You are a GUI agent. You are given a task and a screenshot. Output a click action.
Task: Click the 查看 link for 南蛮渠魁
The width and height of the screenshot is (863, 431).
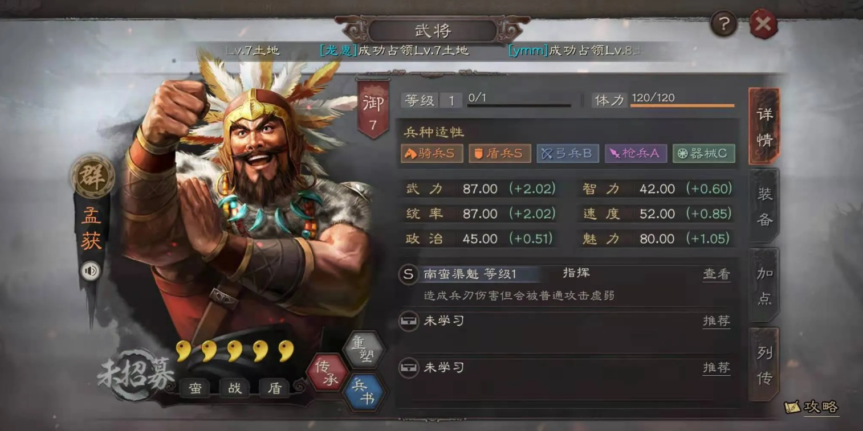(716, 274)
